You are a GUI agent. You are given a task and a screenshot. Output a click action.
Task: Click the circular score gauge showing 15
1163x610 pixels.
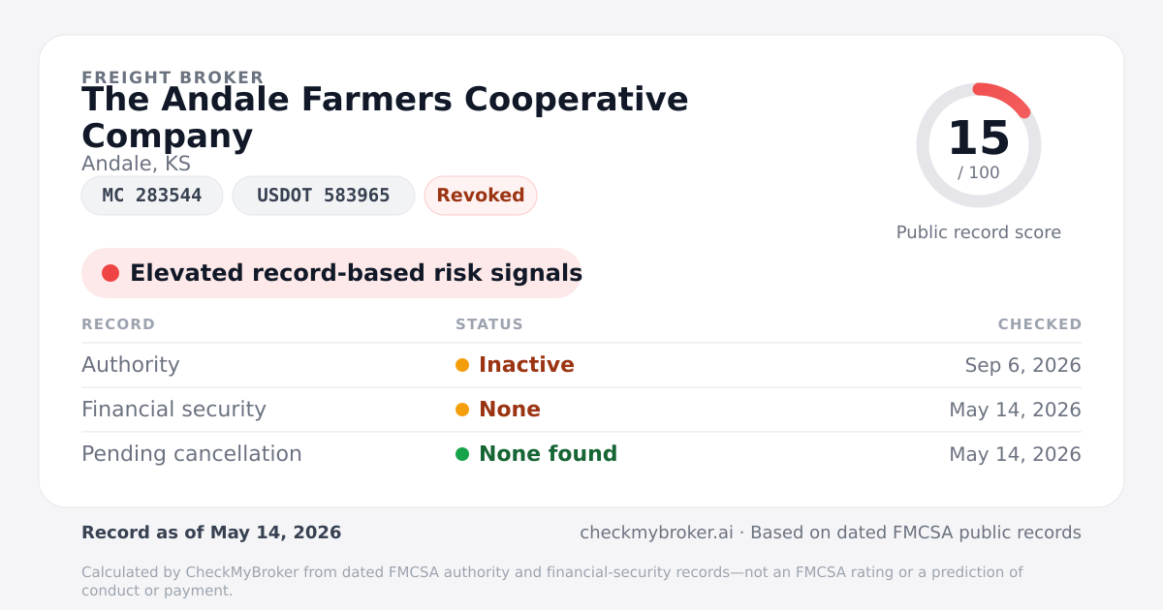(x=979, y=145)
